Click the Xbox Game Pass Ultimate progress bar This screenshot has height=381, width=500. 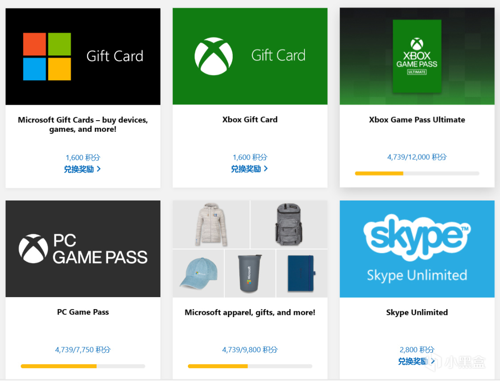point(417,173)
